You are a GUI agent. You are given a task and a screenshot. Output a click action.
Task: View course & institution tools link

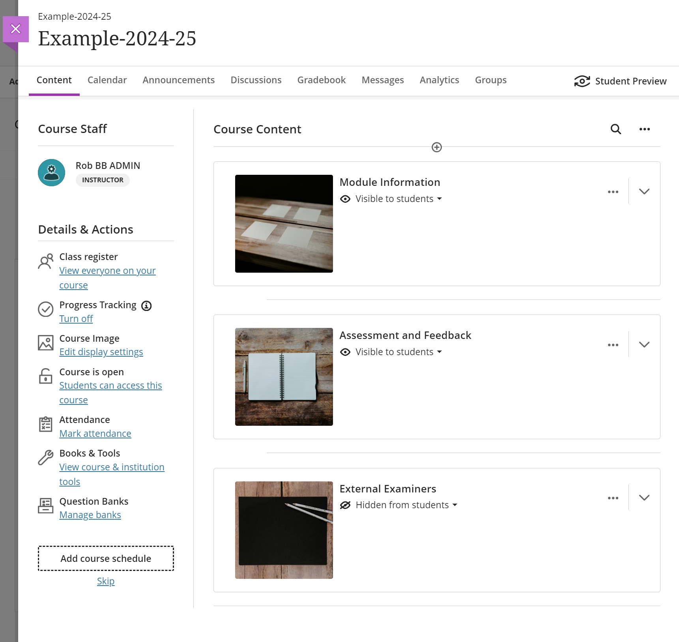(112, 474)
